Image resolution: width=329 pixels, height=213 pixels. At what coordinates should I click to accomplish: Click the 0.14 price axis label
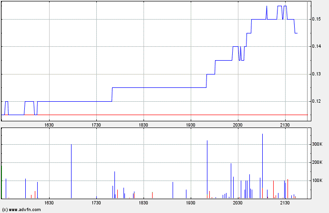[x=316, y=46]
